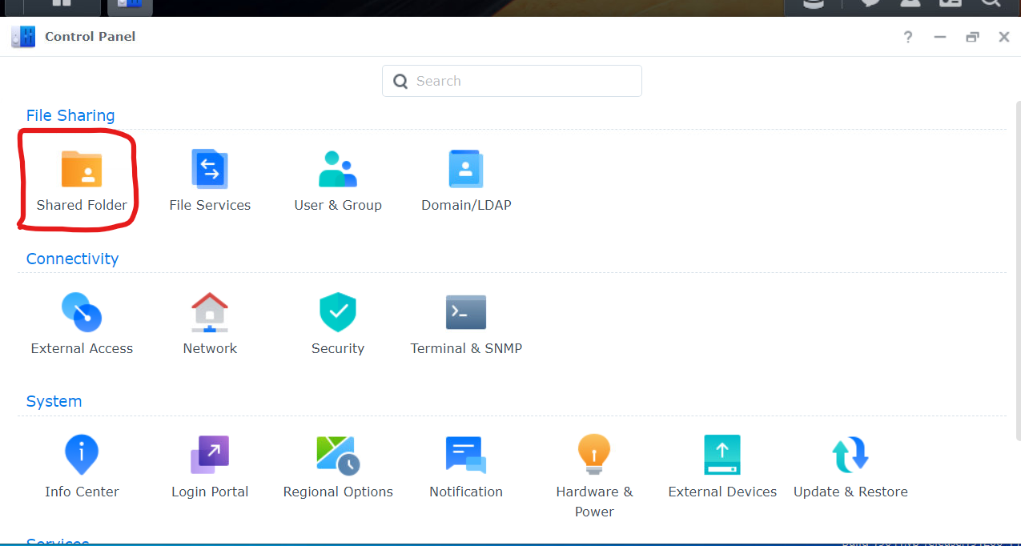Click the Connectivity section heading
Image resolution: width=1021 pixels, height=546 pixels.
click(x=72, y=259)
